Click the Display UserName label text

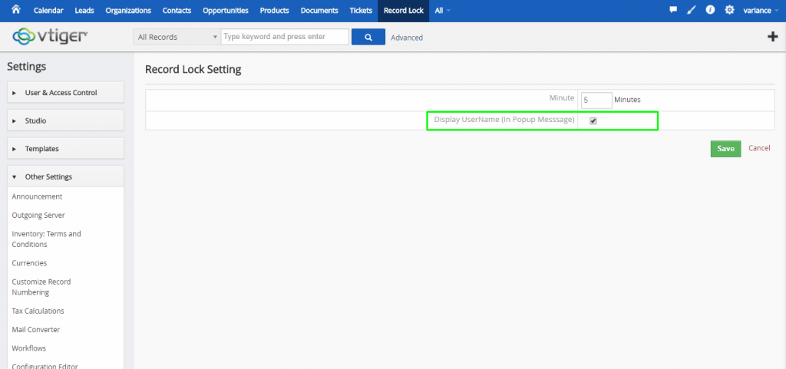pyautogui.click(x=504, y=120)
